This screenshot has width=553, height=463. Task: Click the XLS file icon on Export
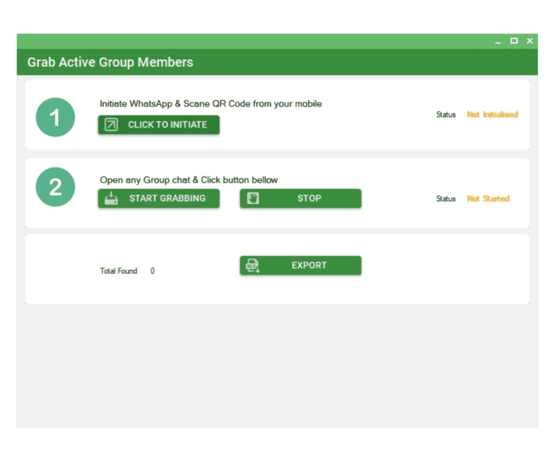click(x=253, y=265)
